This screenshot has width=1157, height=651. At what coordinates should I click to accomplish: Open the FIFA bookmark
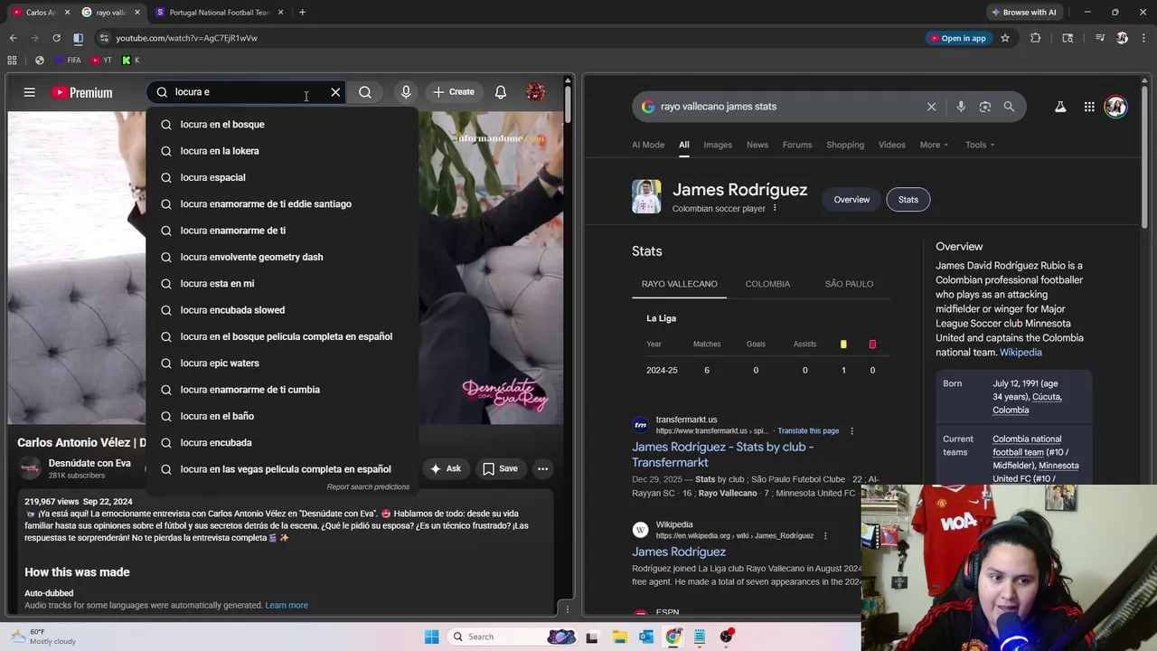pyautogui.click(x=68, y=61)
